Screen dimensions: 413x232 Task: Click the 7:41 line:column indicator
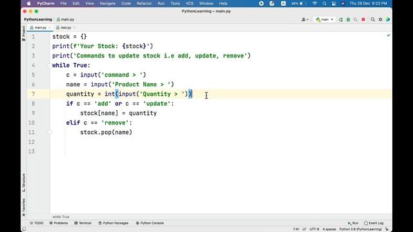tap(296, 229)
